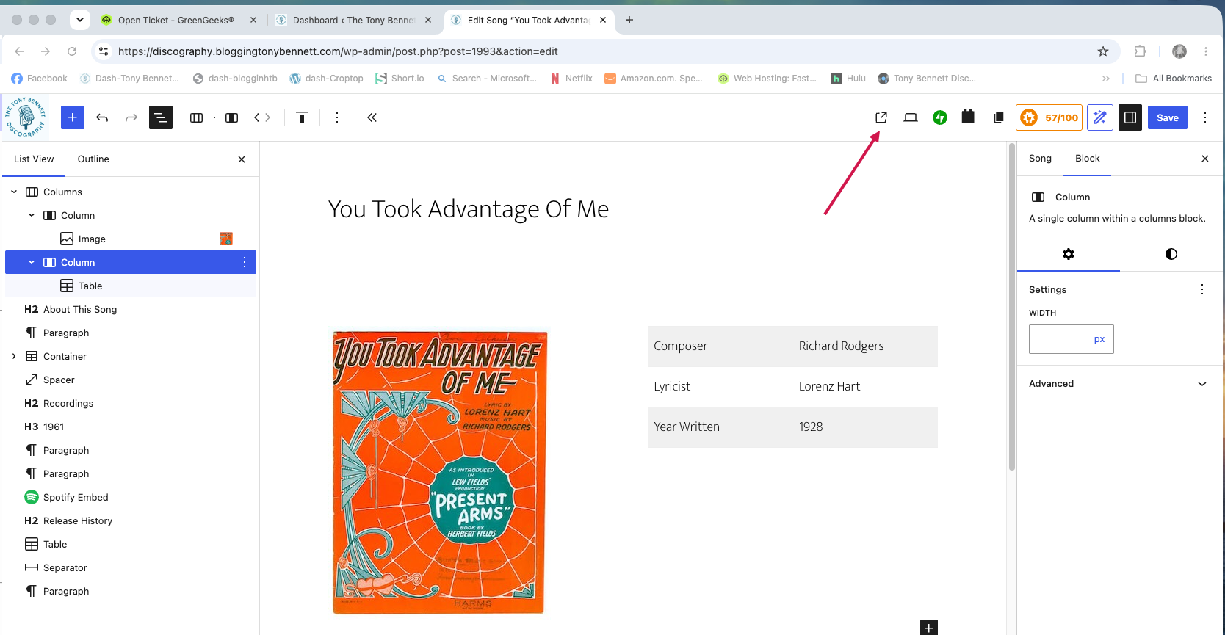Open the device preview laptop icon
This screenshot has width=1225, height=635.
[911, 117]
